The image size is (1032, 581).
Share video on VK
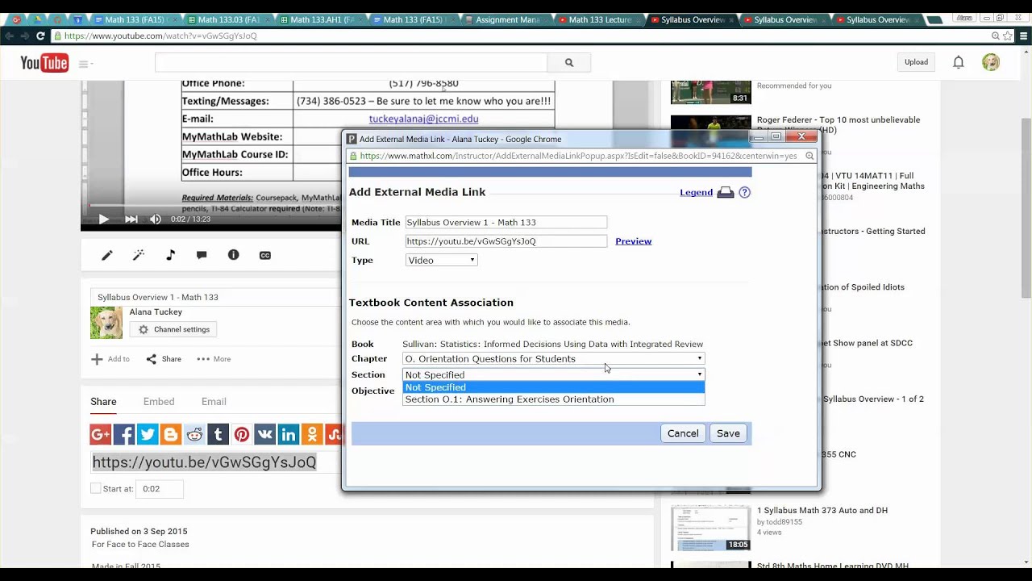pyautogui.click(x=265, y=434)
